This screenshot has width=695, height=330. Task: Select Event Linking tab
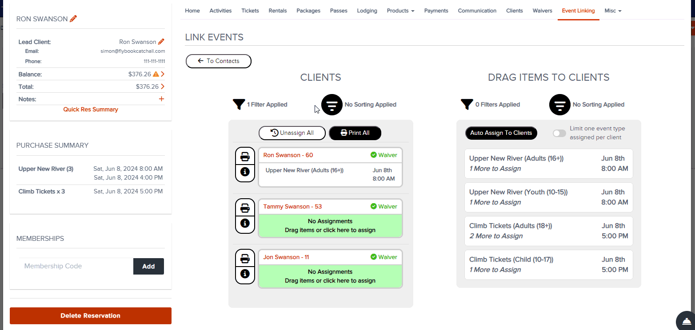tap(578, 11)
